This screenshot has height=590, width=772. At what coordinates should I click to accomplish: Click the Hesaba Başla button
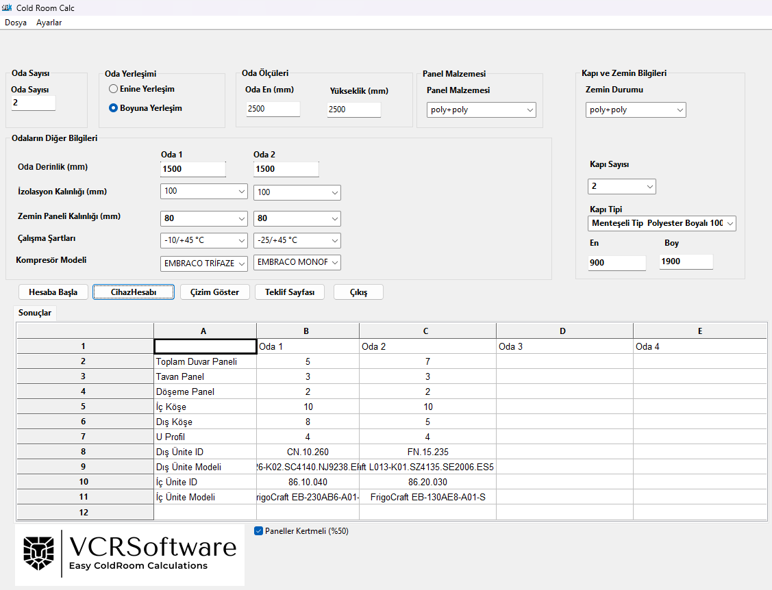tap(53, 292)
